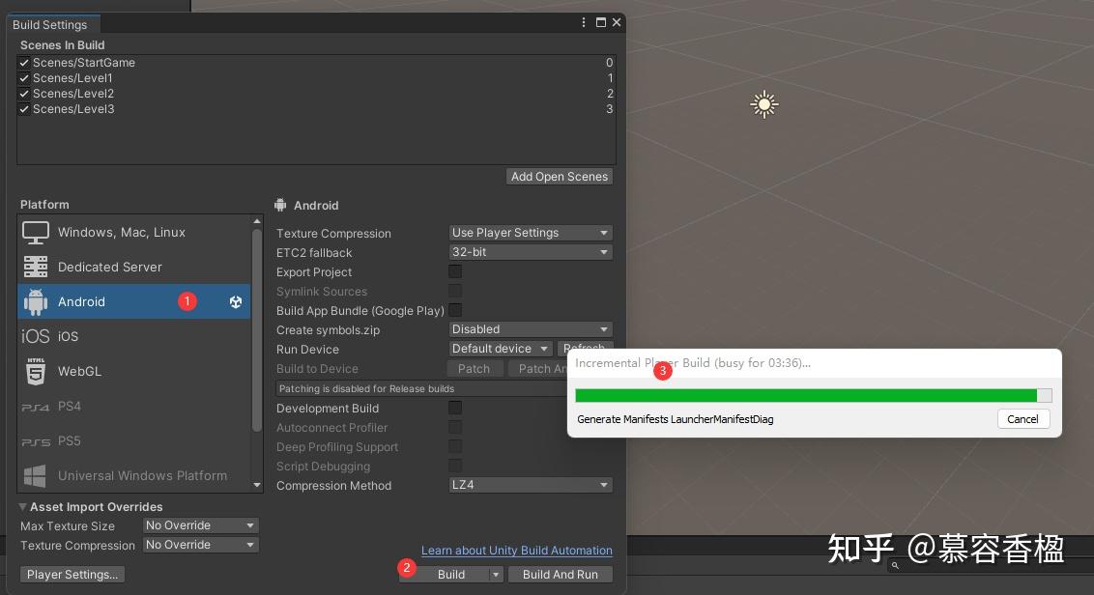The image size is (1094, 595).
Task: Select the PS5 platform icon
Action: click(36, 441)
